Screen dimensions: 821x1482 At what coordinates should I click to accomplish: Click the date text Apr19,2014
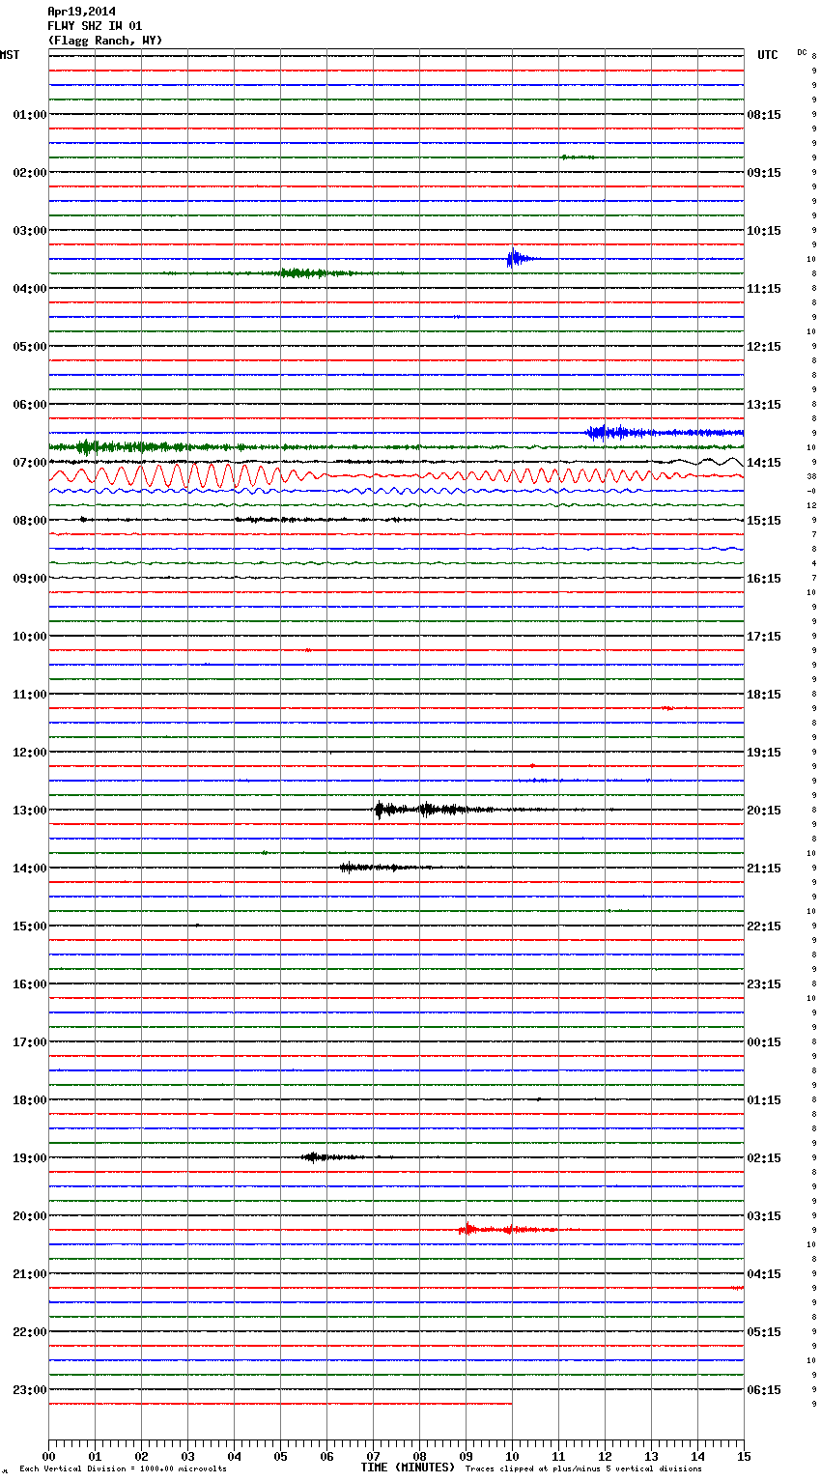tap(81, 12)
